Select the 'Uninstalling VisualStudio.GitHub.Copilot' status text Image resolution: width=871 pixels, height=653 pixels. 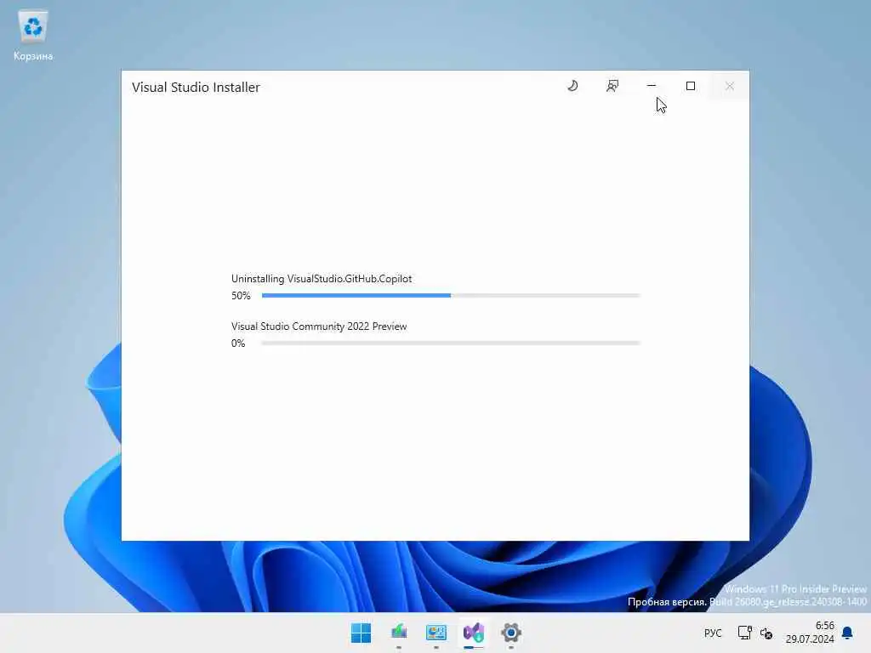pyautogui.click(x=322, y=279)
